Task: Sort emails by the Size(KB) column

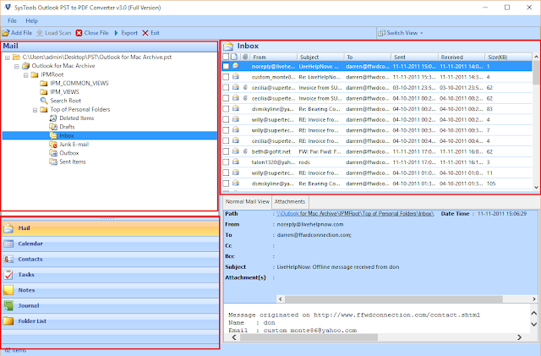Action: tap(508, 57)
